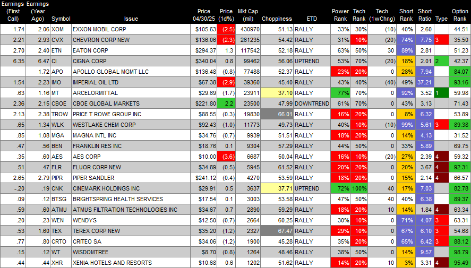
Task: Click price $340.04 in CIGNA row
Action: (x=205, y=61)
